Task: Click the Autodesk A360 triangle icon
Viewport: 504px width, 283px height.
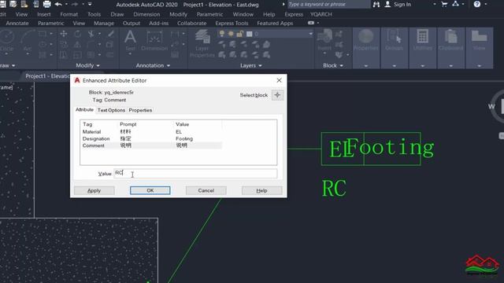Action: point(455,4)
